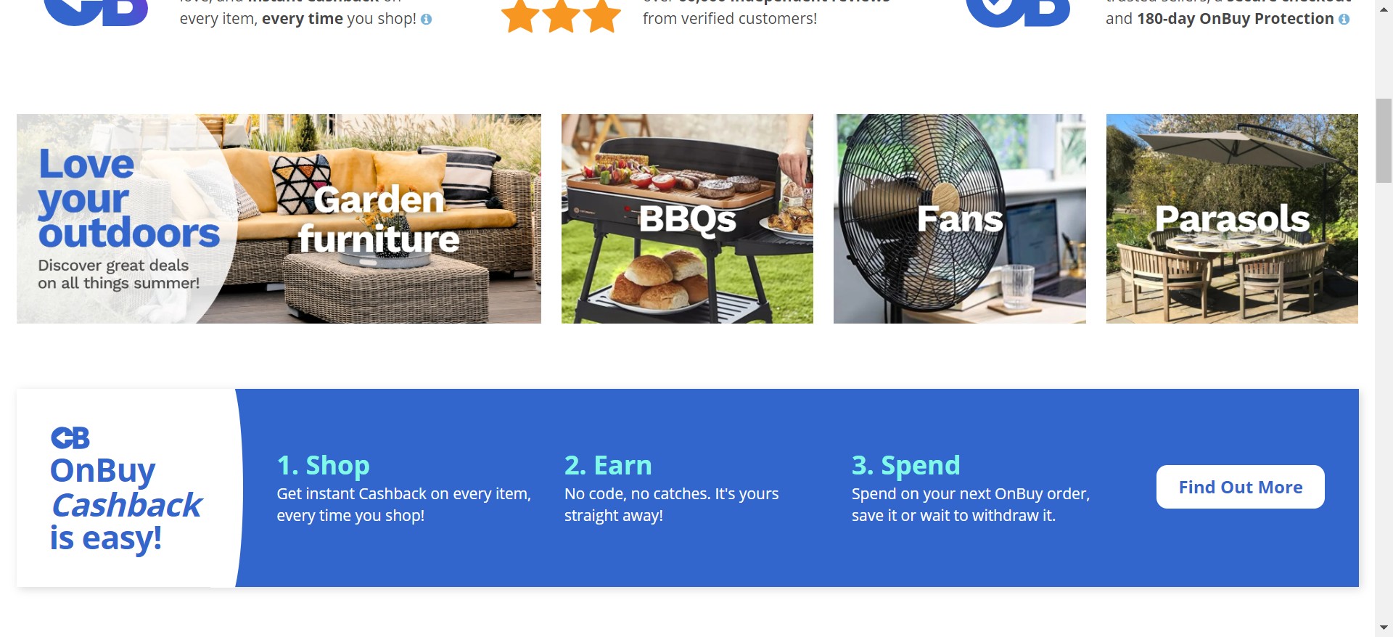Click 'OnBuy Cashback is easy!' heading
This screenshot has height=637, width=1393.
click(x=126, y=504)
